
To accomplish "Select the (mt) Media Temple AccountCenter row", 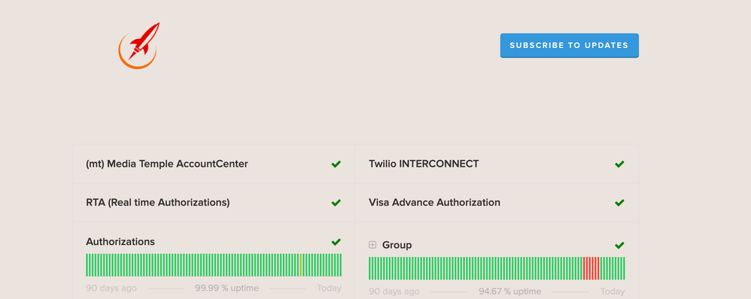I will tap(214, 164).
